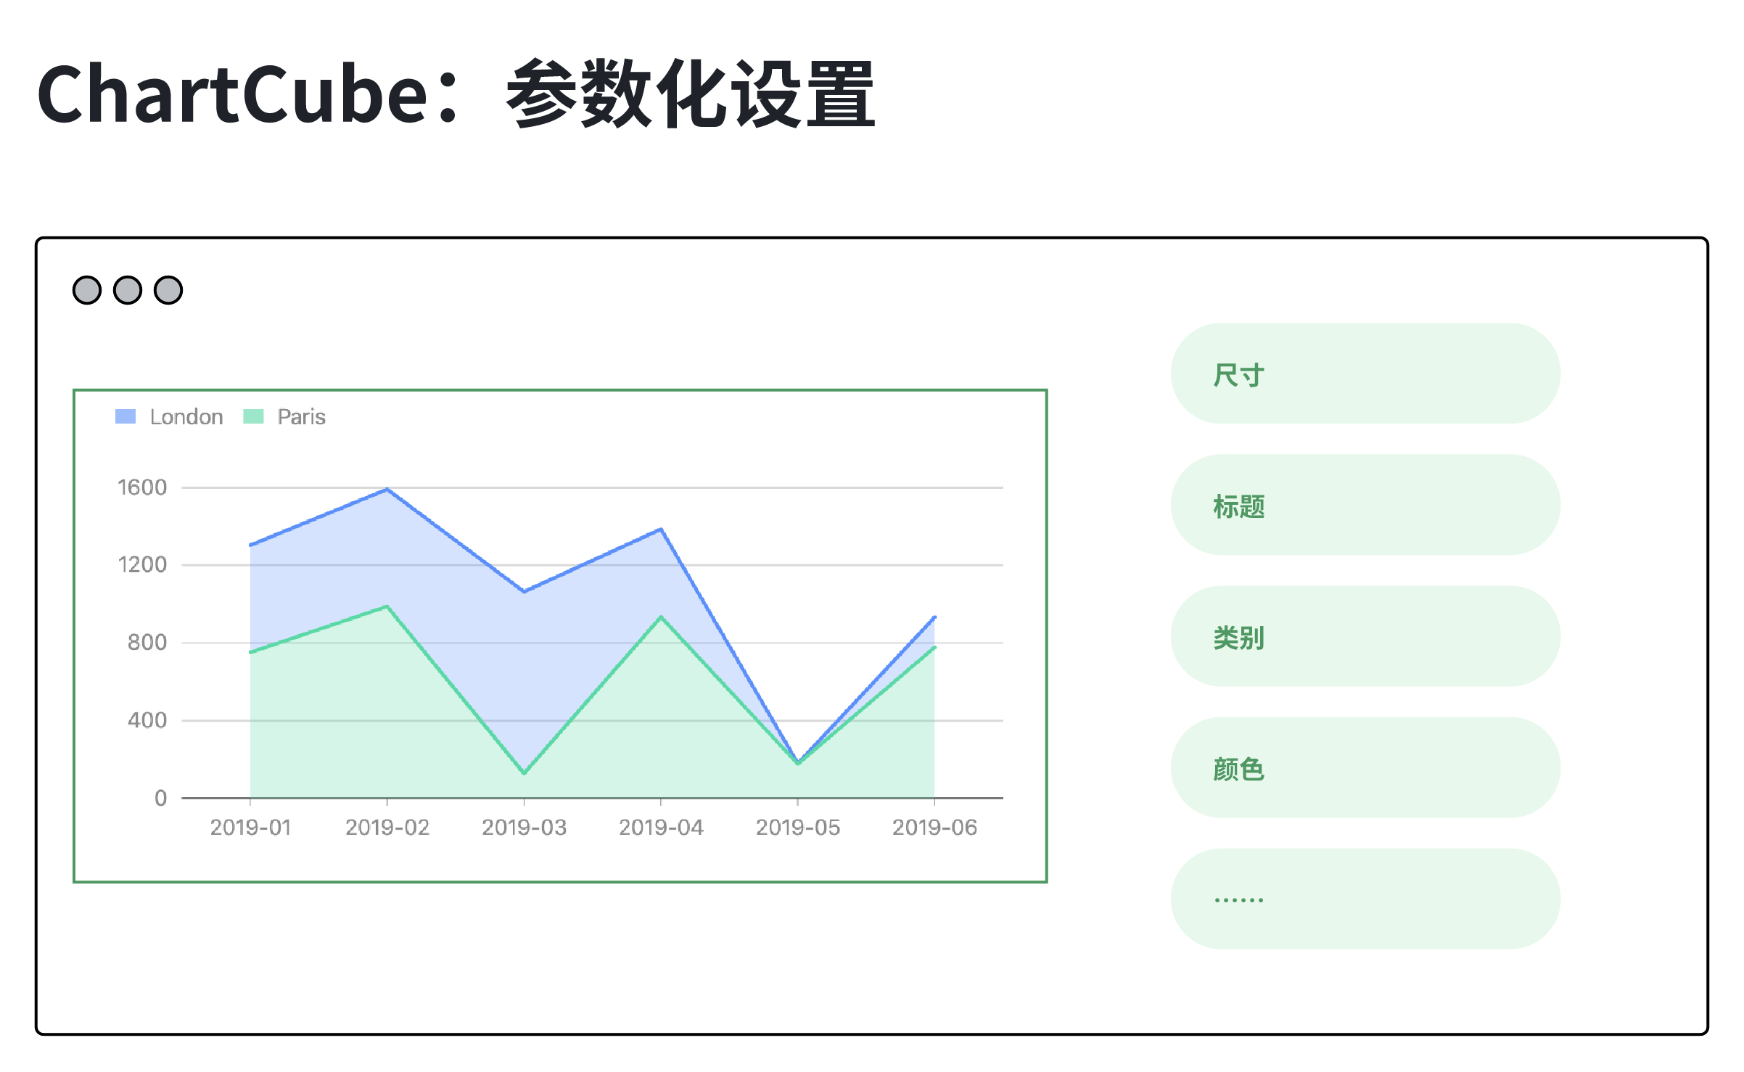Toggle the London legend item
This screenshot has height=1072, width=1744.
pos(169,417)
